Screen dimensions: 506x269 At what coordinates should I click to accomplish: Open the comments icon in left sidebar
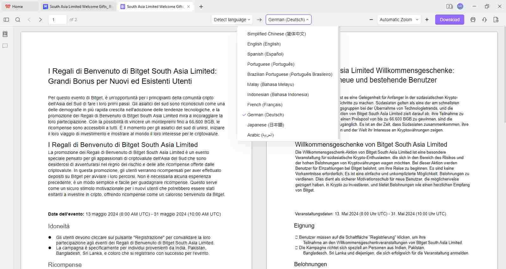(5, 46)
